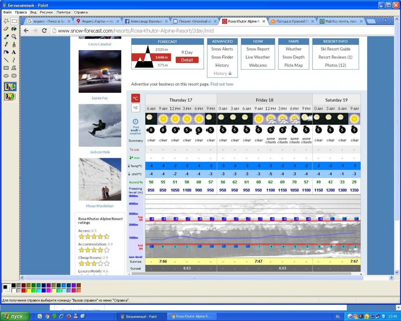Open ICQ flower icon in quick launch

[54, 316]
